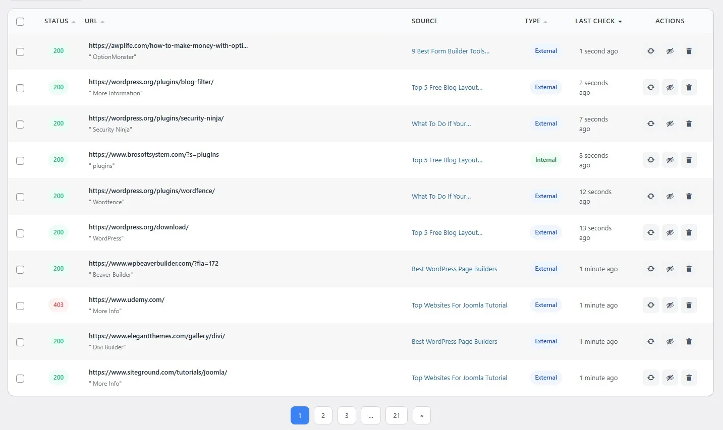
Task: Delete the siteground.com joomla link
Action: [x=689, y=378]
